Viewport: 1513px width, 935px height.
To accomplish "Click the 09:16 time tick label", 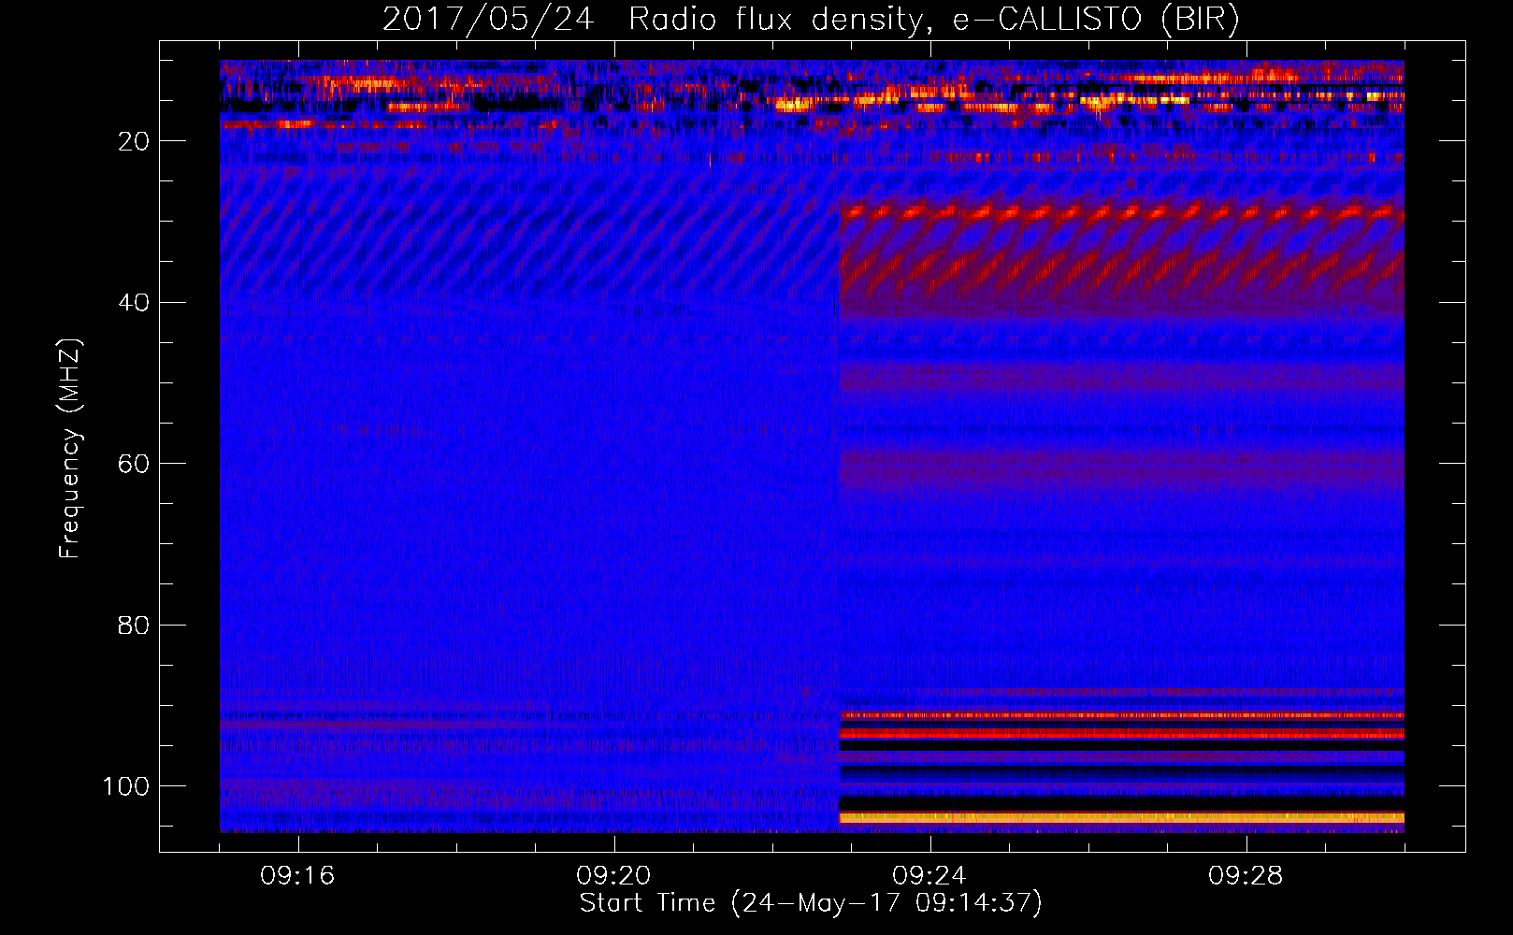I will click(297, 876).
